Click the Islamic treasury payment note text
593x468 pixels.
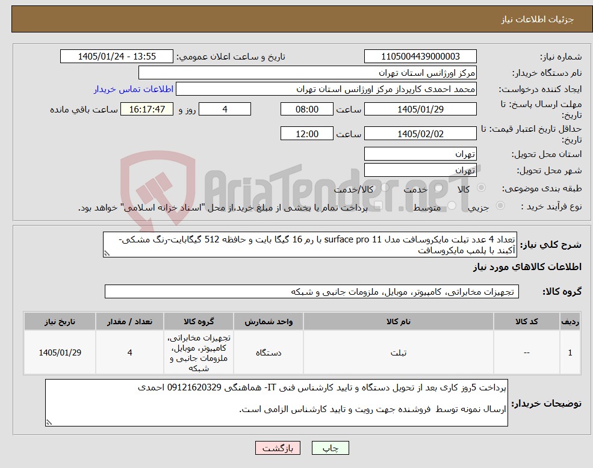pyautogui.click(x=223, y=208)
